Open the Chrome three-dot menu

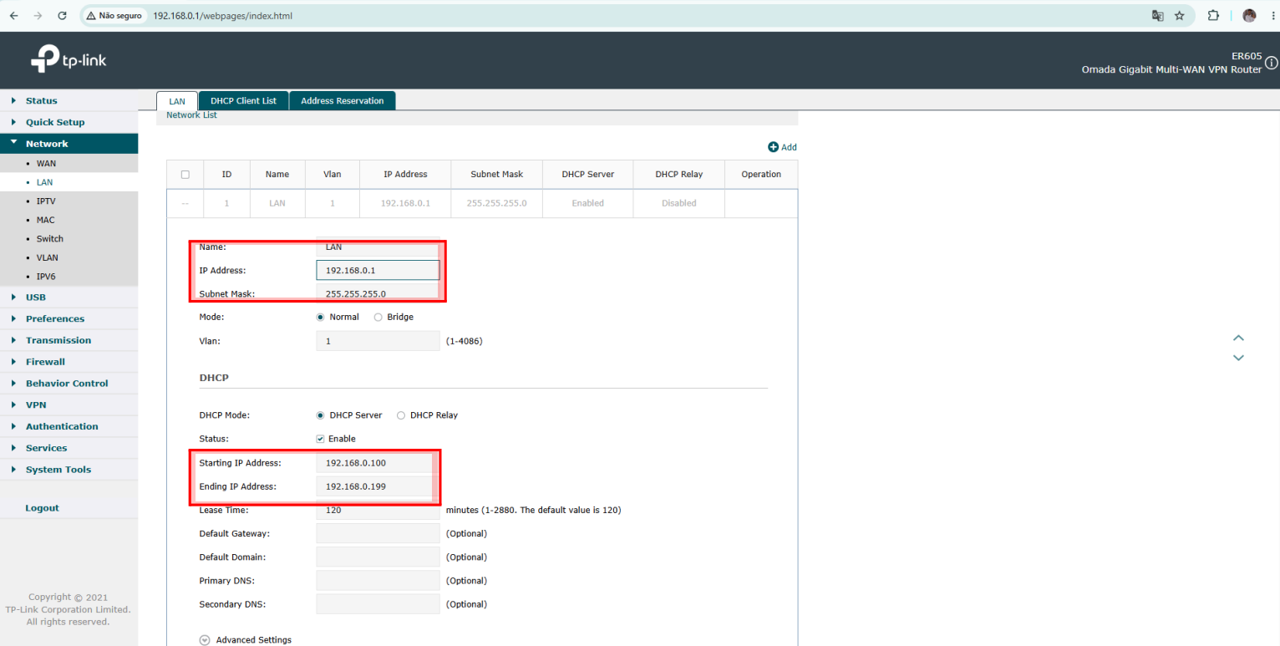(x=1272, y=16)
